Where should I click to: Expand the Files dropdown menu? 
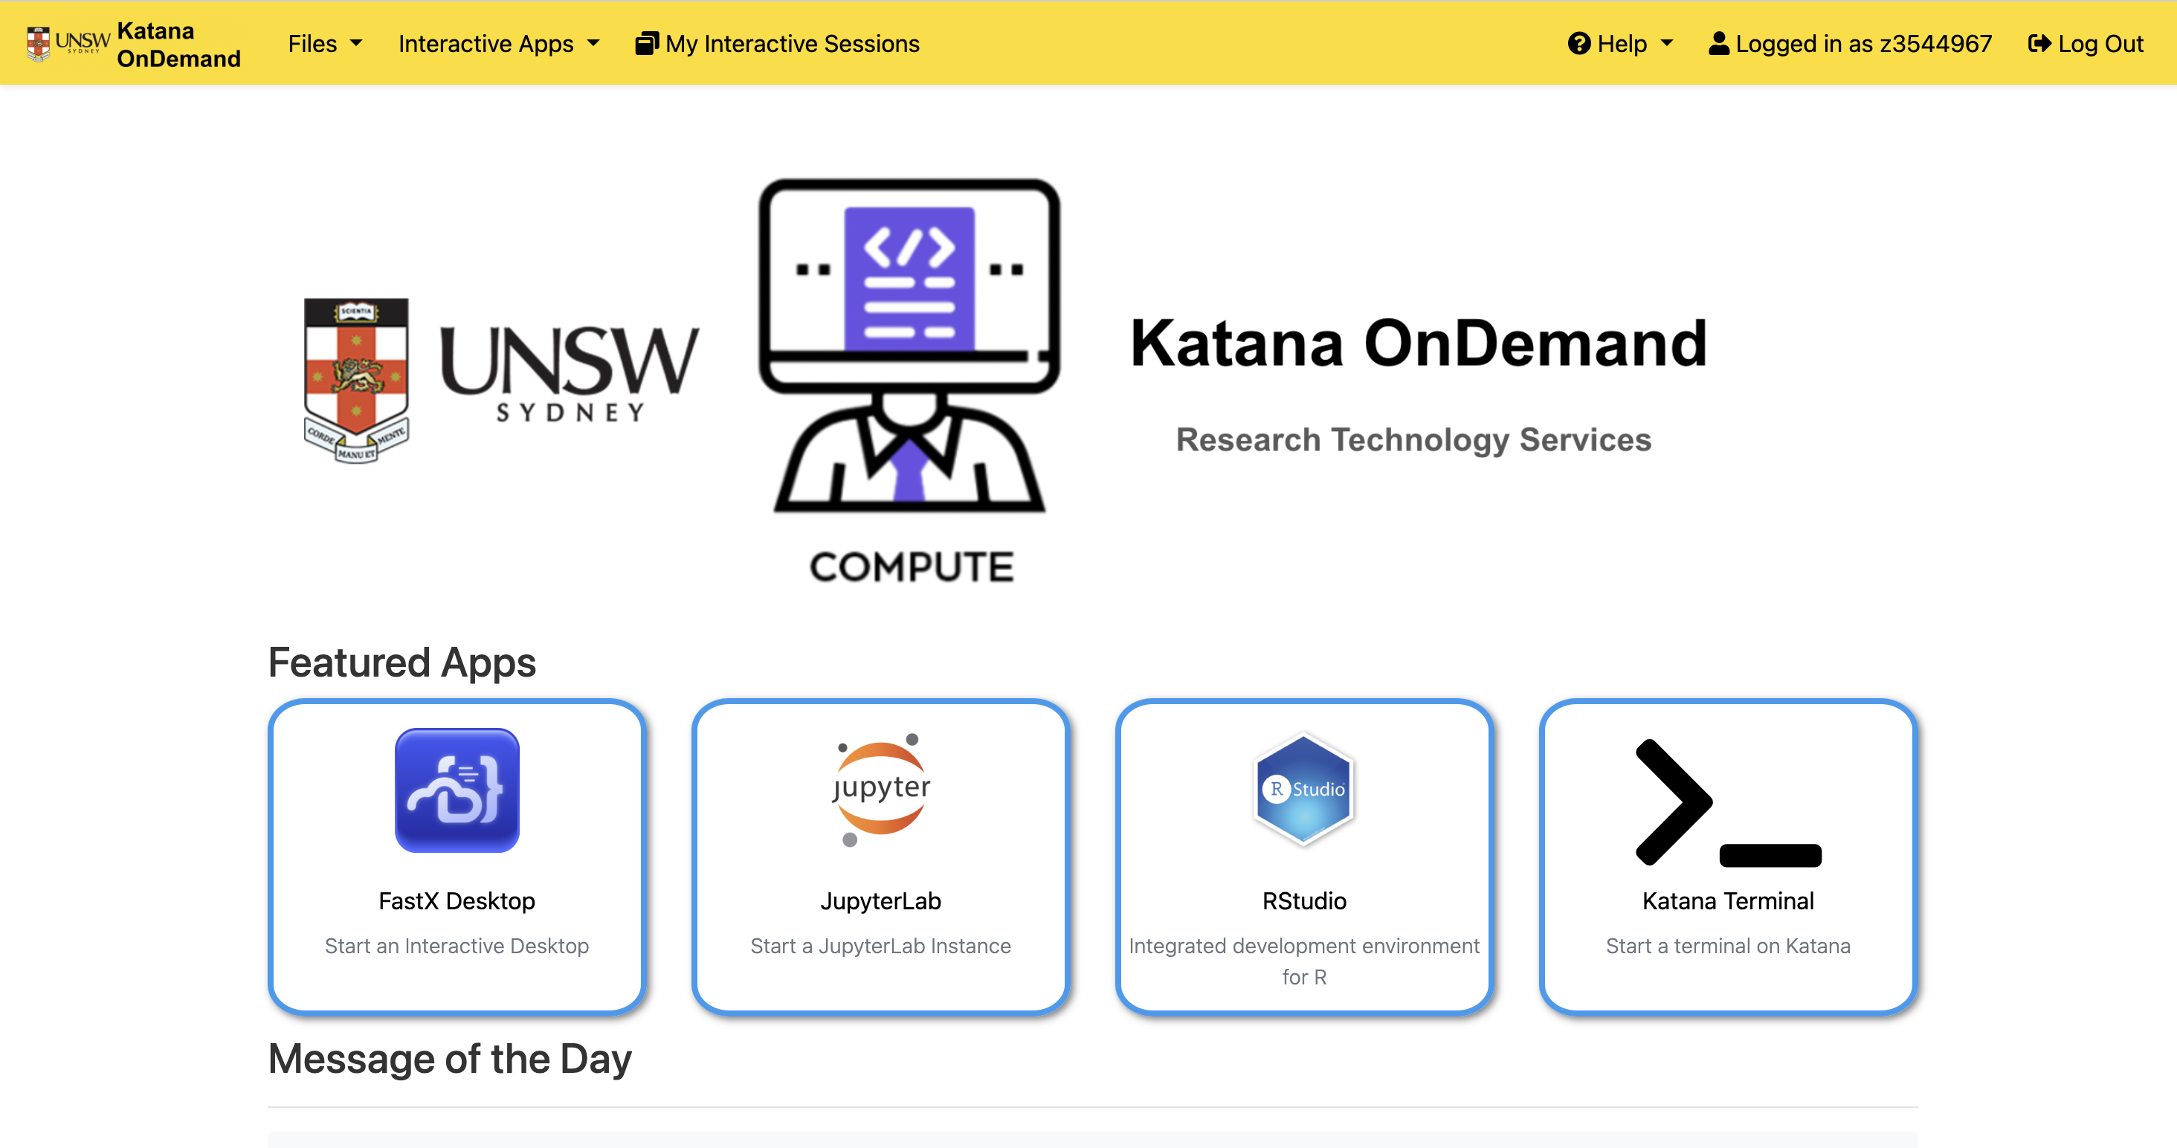tap(324, 43)
